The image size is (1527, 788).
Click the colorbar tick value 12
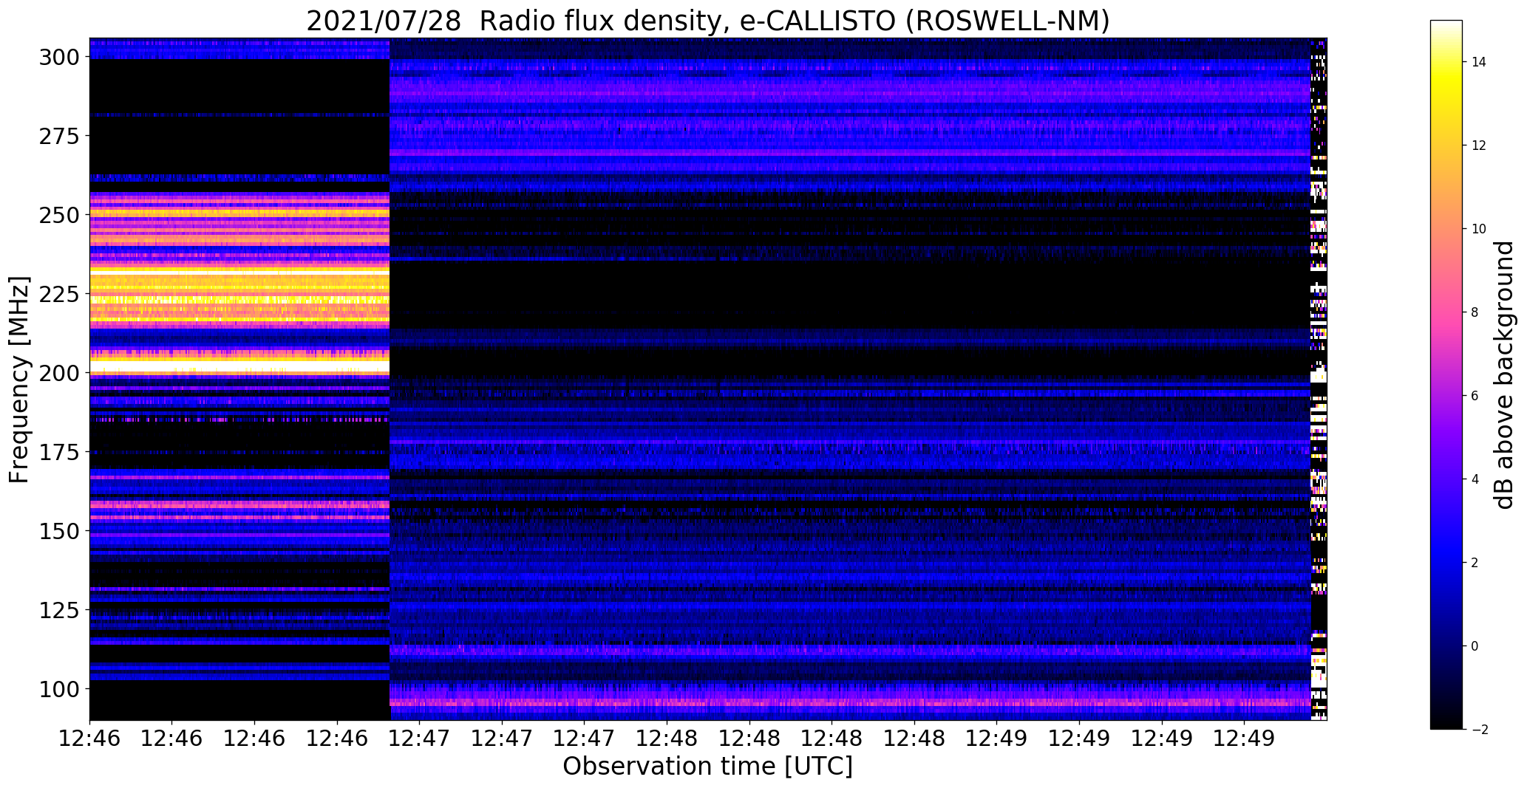[1478, 145]
